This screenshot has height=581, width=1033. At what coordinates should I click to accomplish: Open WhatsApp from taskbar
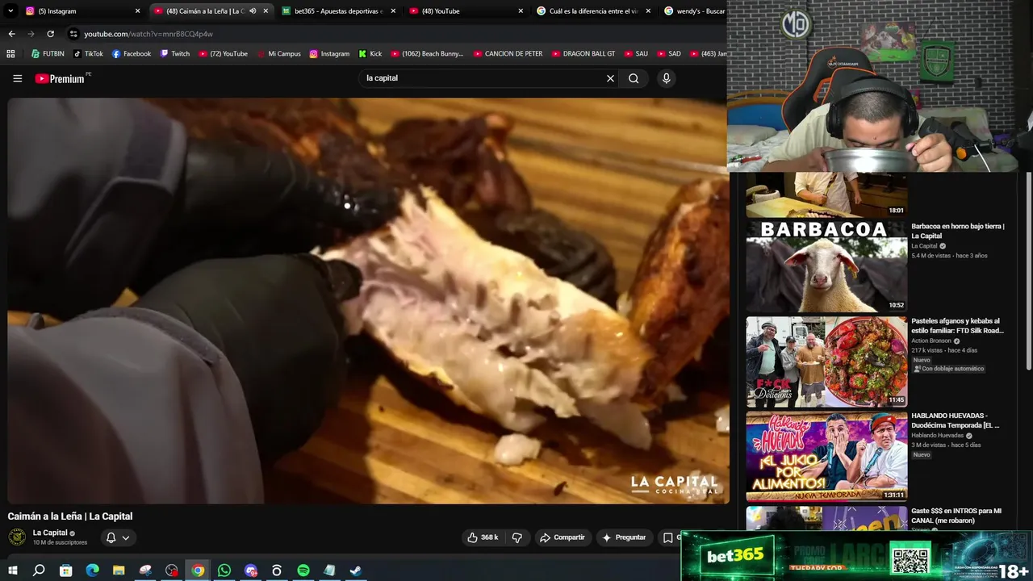point(224,571)
